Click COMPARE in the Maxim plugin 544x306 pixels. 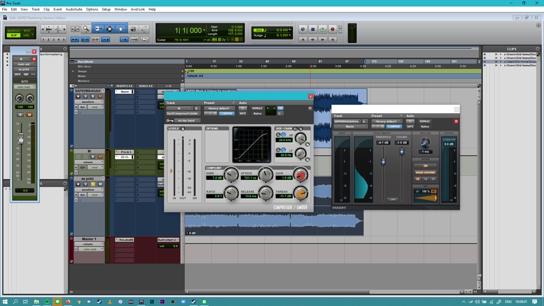point(394,126)
